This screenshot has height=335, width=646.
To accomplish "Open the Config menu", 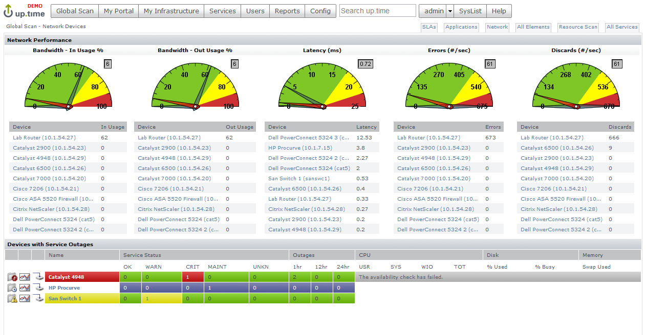I will coord(320,11).
